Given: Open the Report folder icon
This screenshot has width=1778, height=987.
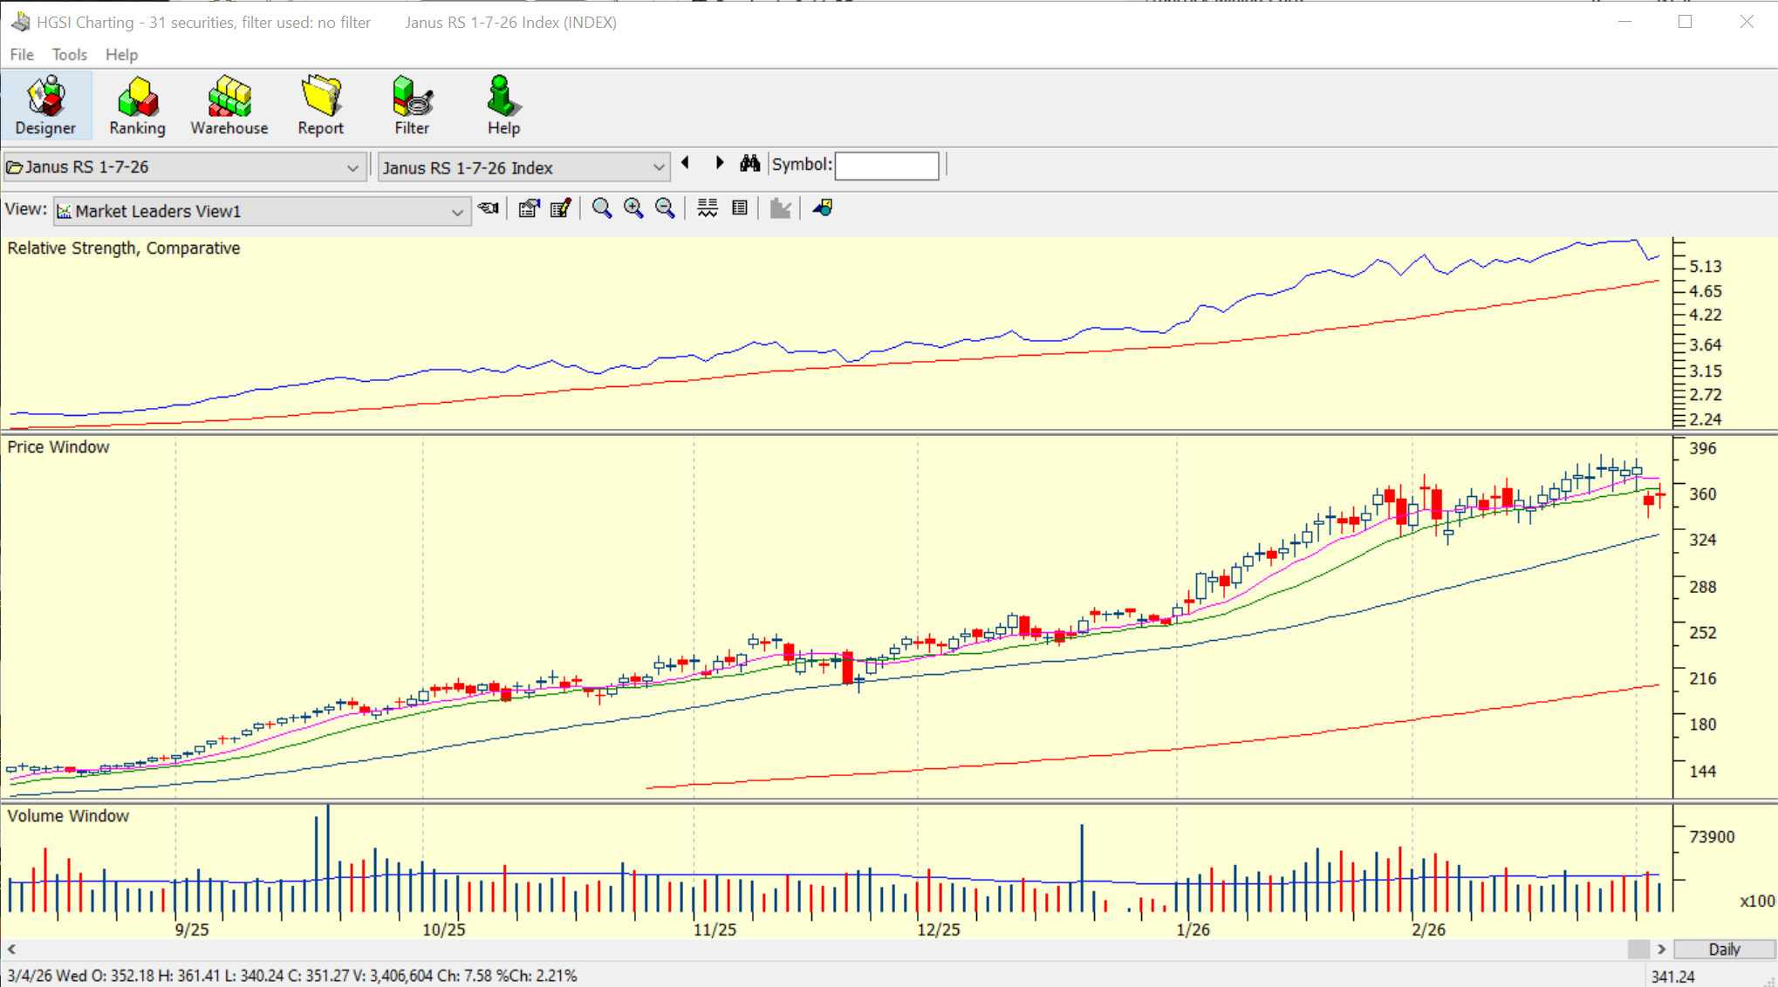Looking at the screenshot, I should (x=320, y=105).
